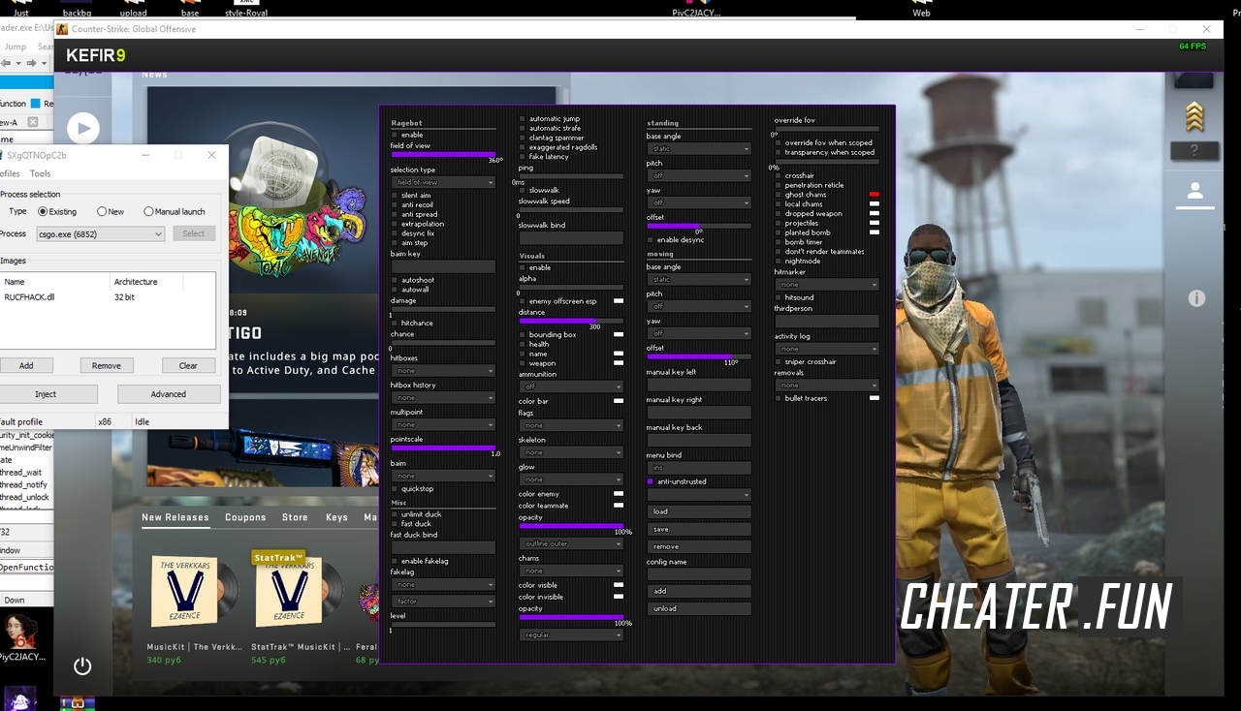Open the chams dropdown
The image size is (1241, 711).
571,572
